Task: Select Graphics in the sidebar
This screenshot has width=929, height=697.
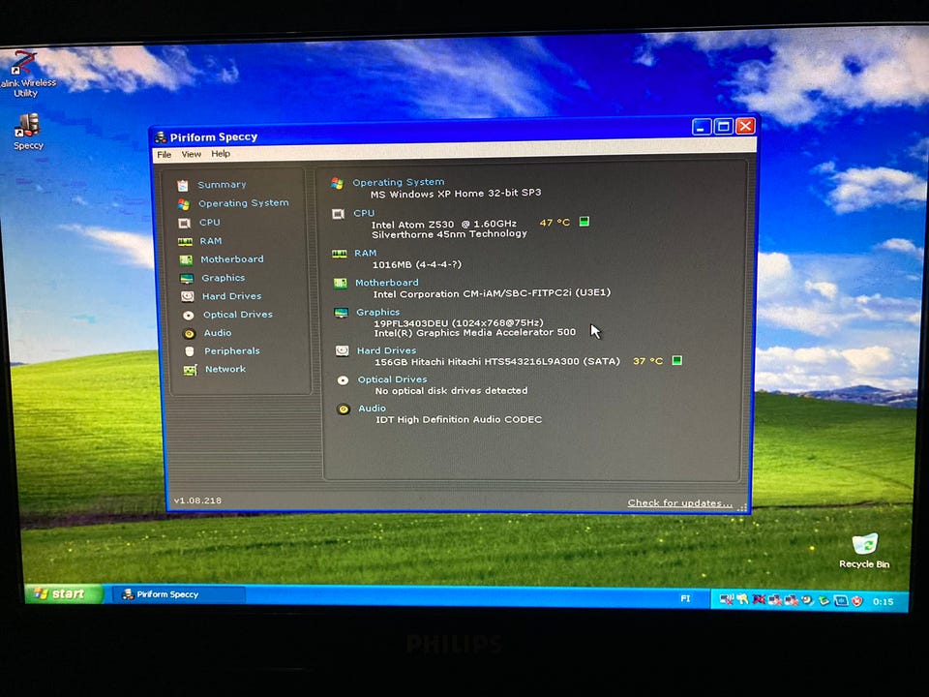Action: coord(223,278)
